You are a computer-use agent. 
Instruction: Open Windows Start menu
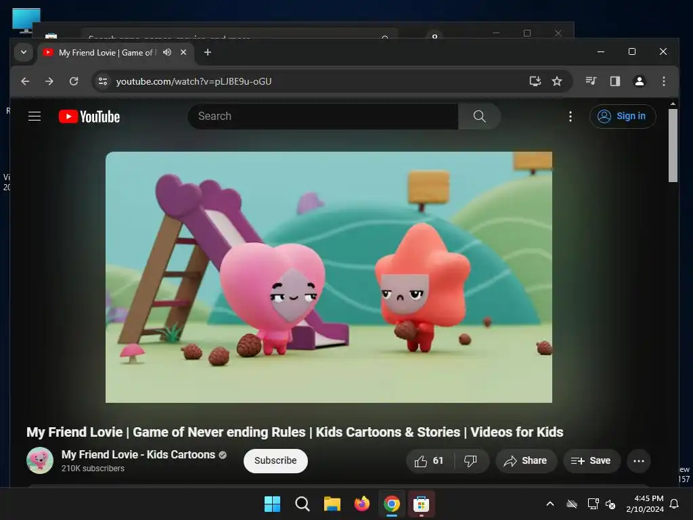coord(272,504)
